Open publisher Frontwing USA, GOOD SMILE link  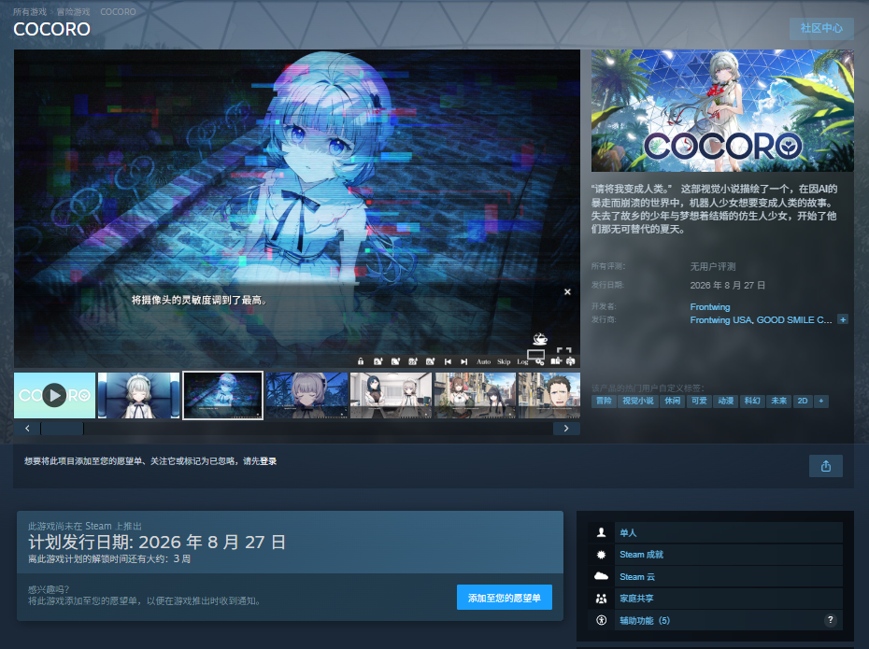click(x=761, y=319)
